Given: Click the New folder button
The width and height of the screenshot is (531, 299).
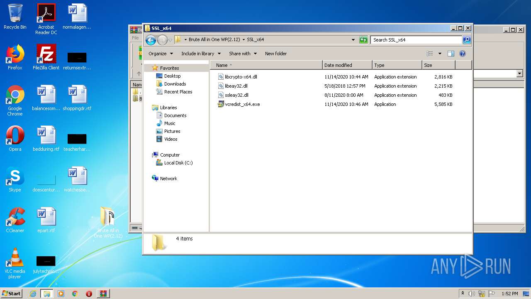Looking at the screenshot, I should click(276, 54).
